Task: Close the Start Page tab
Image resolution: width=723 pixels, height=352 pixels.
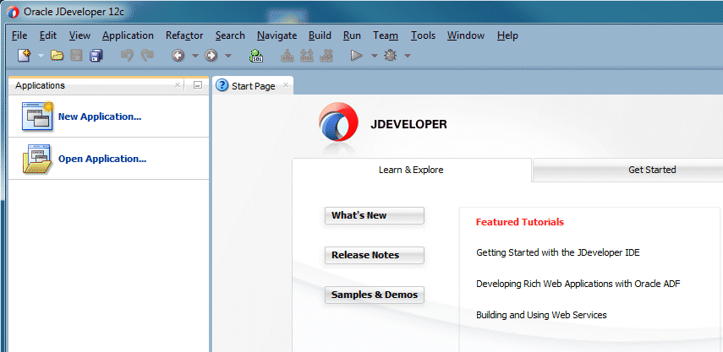Action: point(286,85)
